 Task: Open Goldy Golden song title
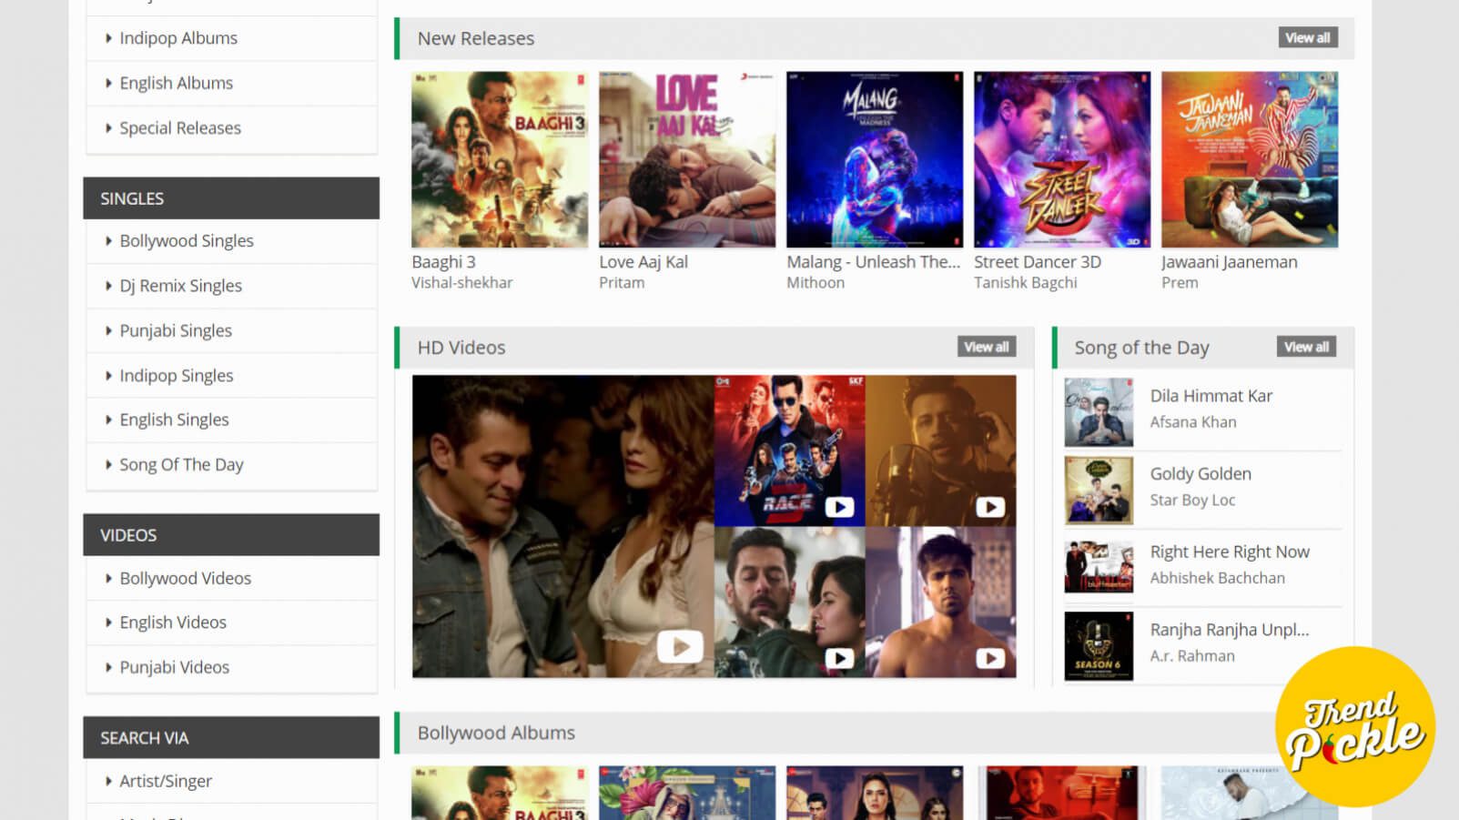pos(1201,474)
